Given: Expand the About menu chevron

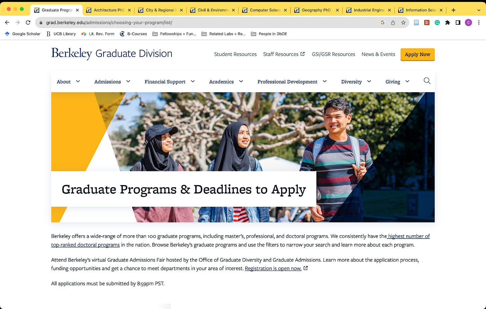Looking at the screenshot, I should 78,81.
